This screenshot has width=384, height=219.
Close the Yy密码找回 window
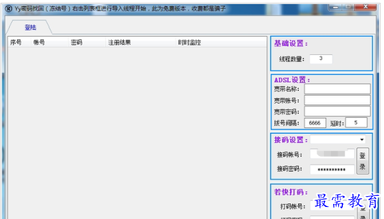[x=366, y=7]
